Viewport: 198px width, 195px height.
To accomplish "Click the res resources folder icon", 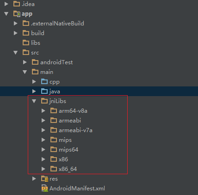I will 45,179.
